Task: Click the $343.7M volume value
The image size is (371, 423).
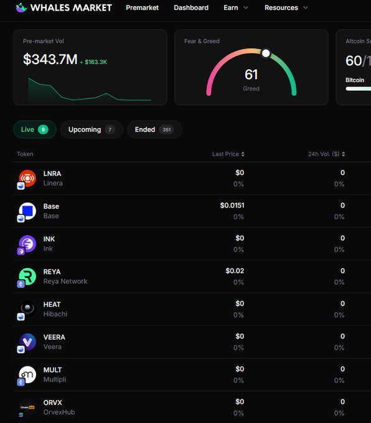Action: point(50,59)
